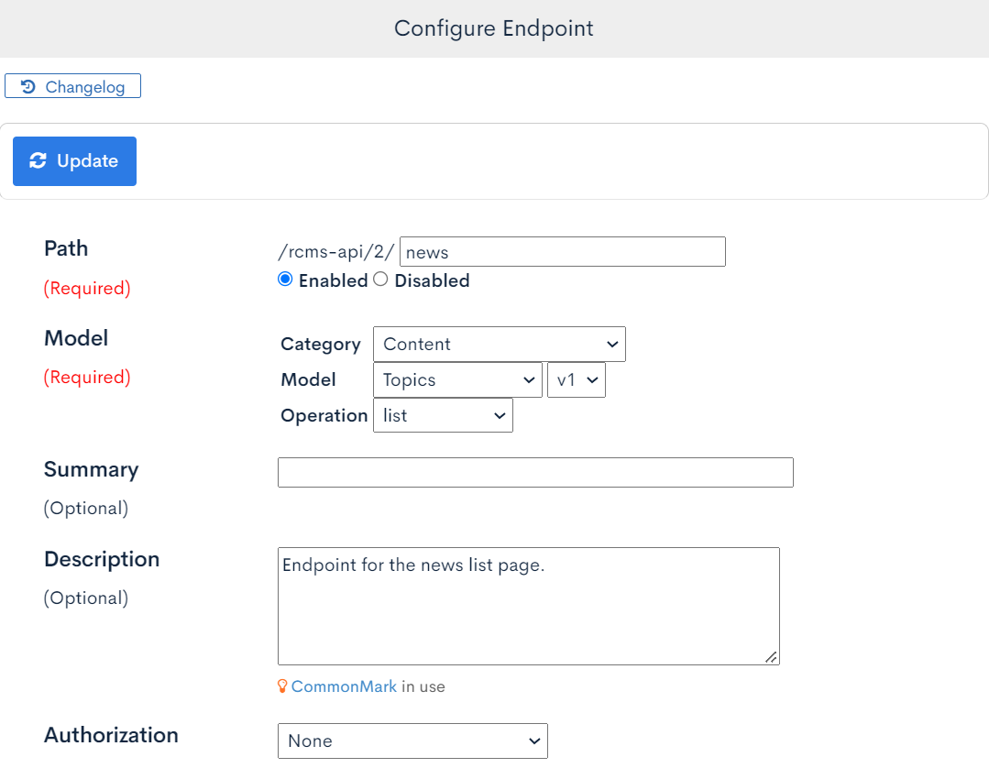This screenshot has width=989, height=779.
Task: Open the Category dropdown showing Content
Action: coord(499,344)
